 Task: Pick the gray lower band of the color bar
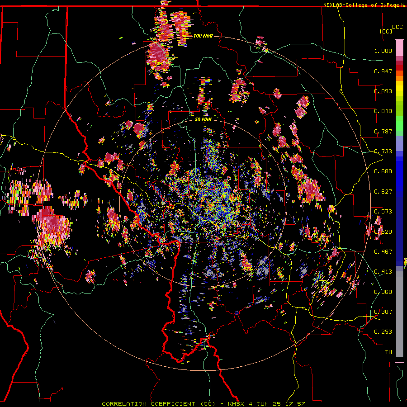tap(399, 314)
